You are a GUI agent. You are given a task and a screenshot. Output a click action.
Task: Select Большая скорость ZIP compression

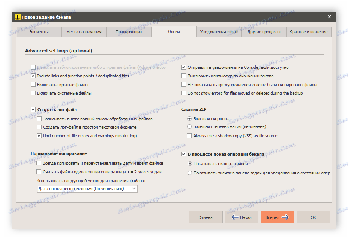pos(189,119)
